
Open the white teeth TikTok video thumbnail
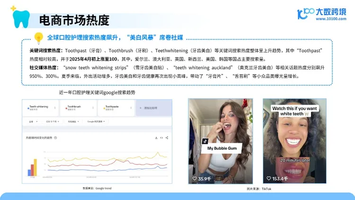point(294,141)
